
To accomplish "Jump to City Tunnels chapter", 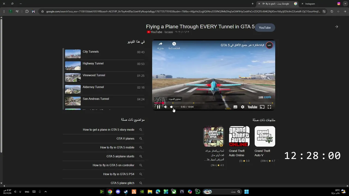I will [x=105, y=54].
